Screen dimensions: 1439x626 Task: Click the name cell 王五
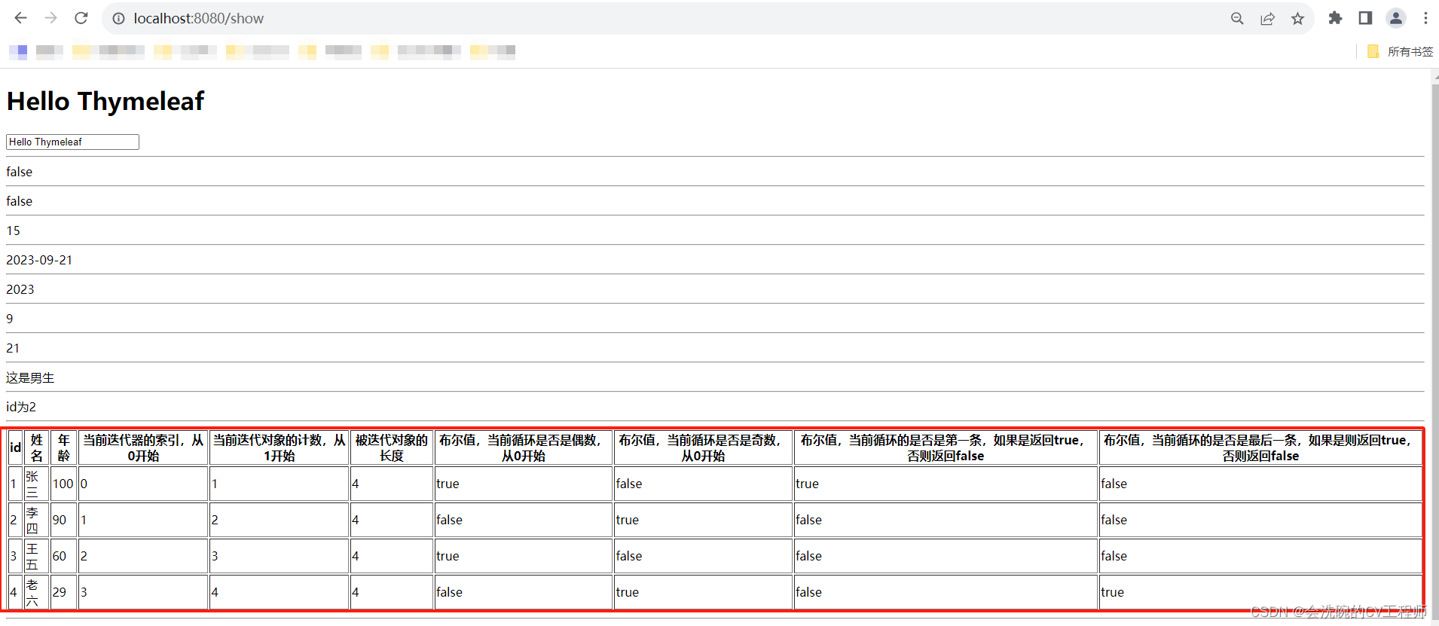click(x=37, y=556)
